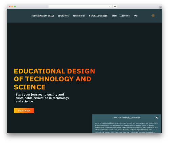Viewport: 169px width, 143px height.
Task: Click the yellow minimize window dot
Action: click(x=12, y=6)
